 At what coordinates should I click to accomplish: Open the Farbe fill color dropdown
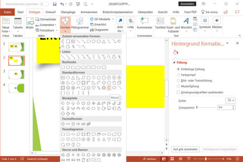[230, 101]
